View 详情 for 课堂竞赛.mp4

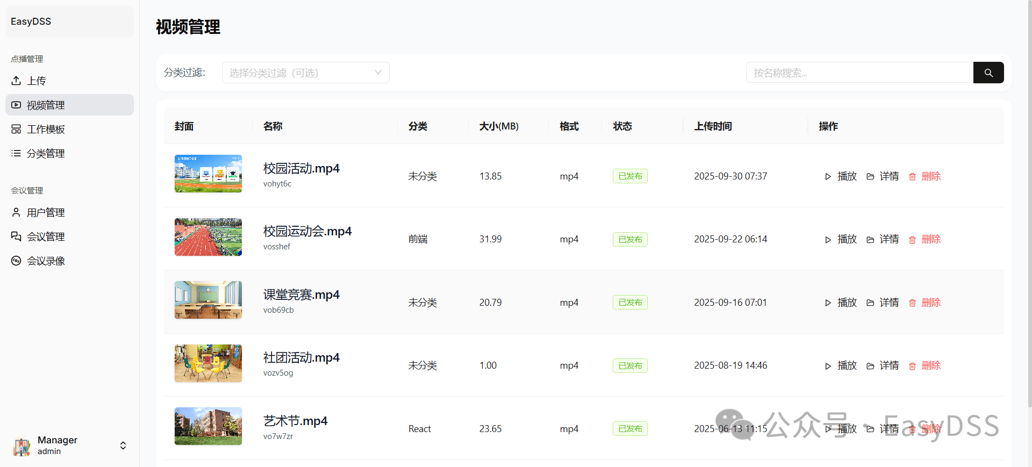coord(883,303)
